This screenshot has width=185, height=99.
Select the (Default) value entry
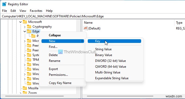pyautogui.click(x=94, y=28)
